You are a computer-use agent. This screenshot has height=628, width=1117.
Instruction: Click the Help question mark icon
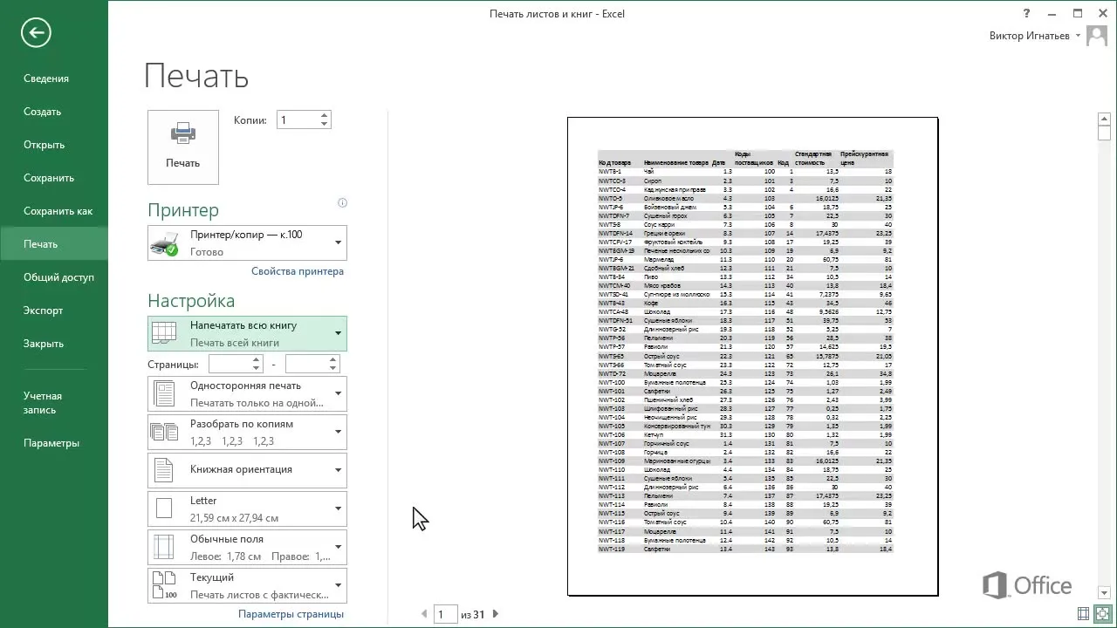[x=1027, y=13]
